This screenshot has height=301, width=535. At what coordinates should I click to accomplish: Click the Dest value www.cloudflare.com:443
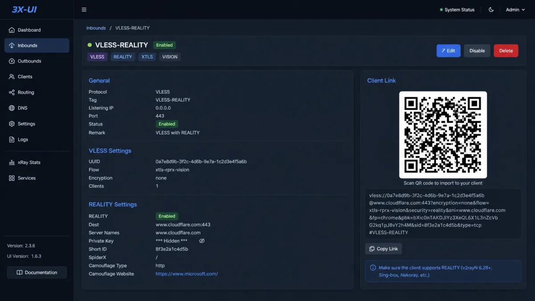point(183,225)
